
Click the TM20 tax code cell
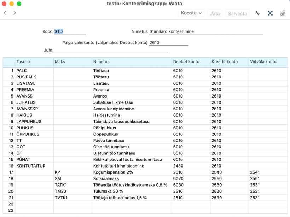[73, 191]
